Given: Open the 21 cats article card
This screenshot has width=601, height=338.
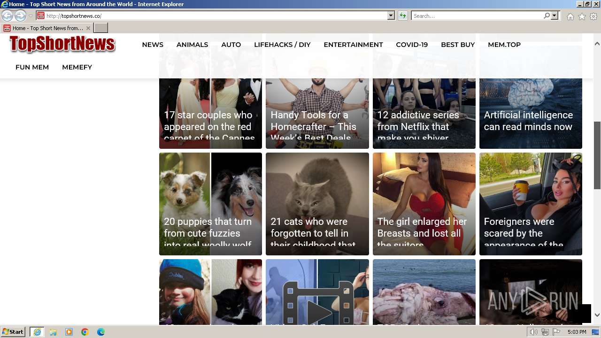Looking at the screenshot, I should pos(317,204).
